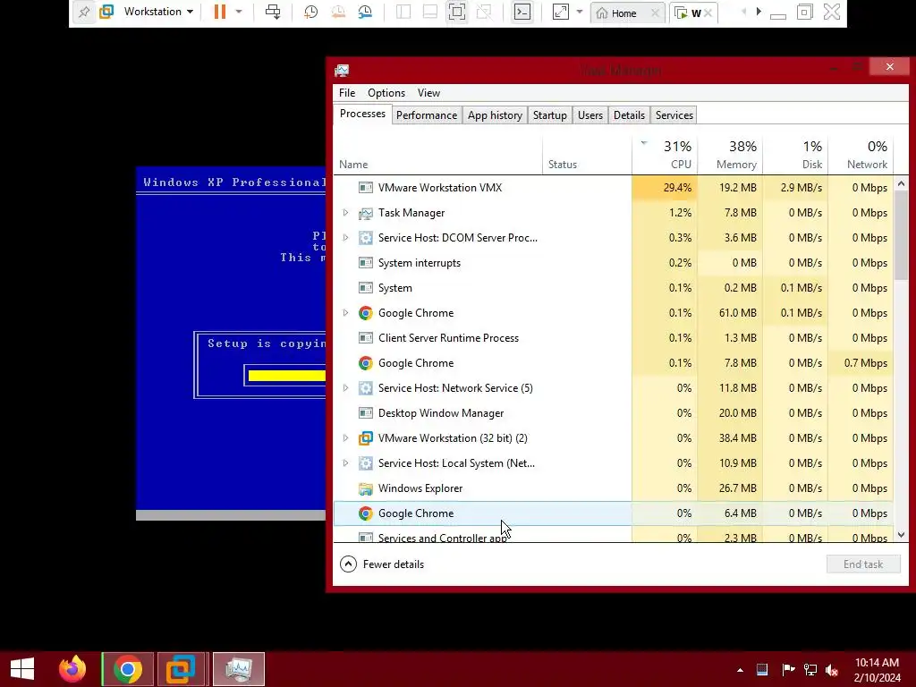Click the System process icon
Image resolution: width=916 pixels, height=687 pixels.
[x=366, y=288]
